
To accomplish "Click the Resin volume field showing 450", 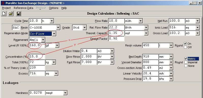I will tap(150, 45).
